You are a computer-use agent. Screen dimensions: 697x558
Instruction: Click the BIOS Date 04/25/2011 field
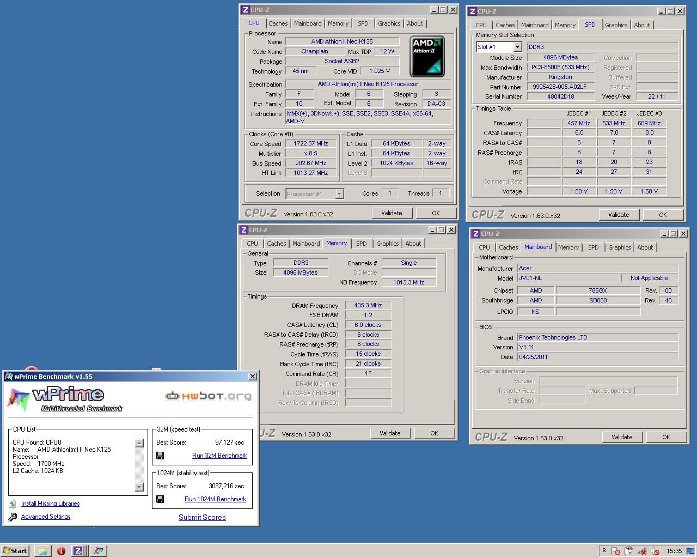pos(597,357)
